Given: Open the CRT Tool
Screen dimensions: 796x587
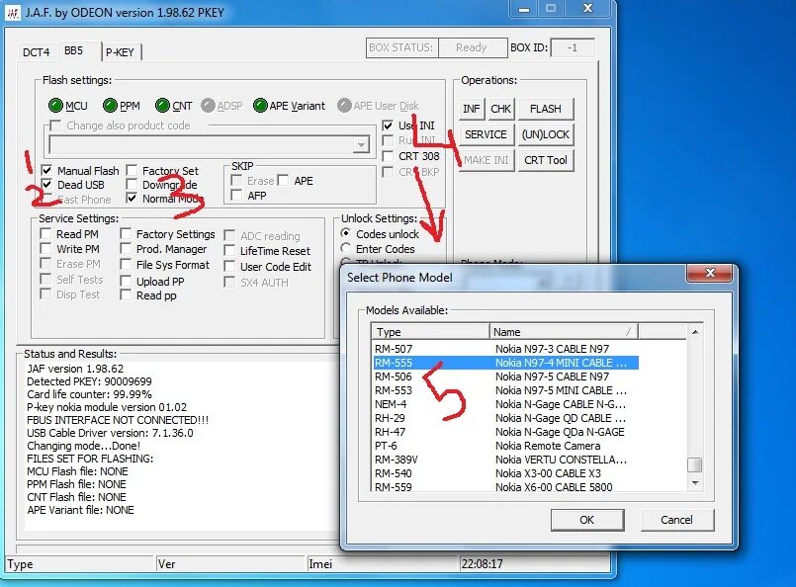Looking at the screenshot, I should (546, 160).
